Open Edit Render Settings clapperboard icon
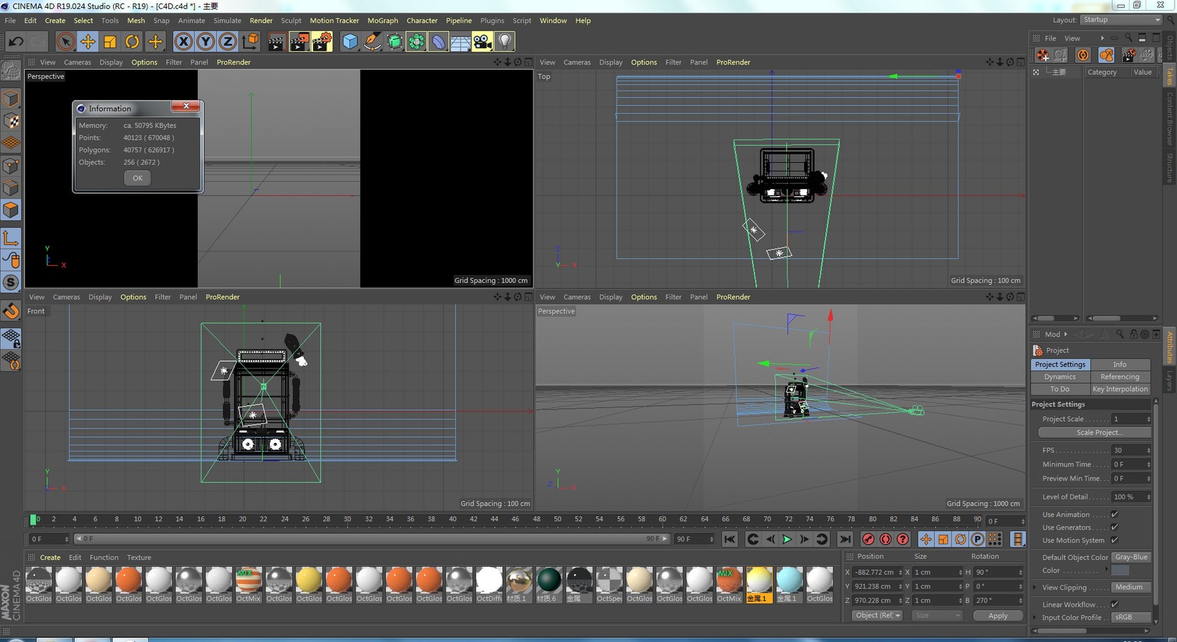The width and height of the screenshot is (1177, 642). (321, 42)
